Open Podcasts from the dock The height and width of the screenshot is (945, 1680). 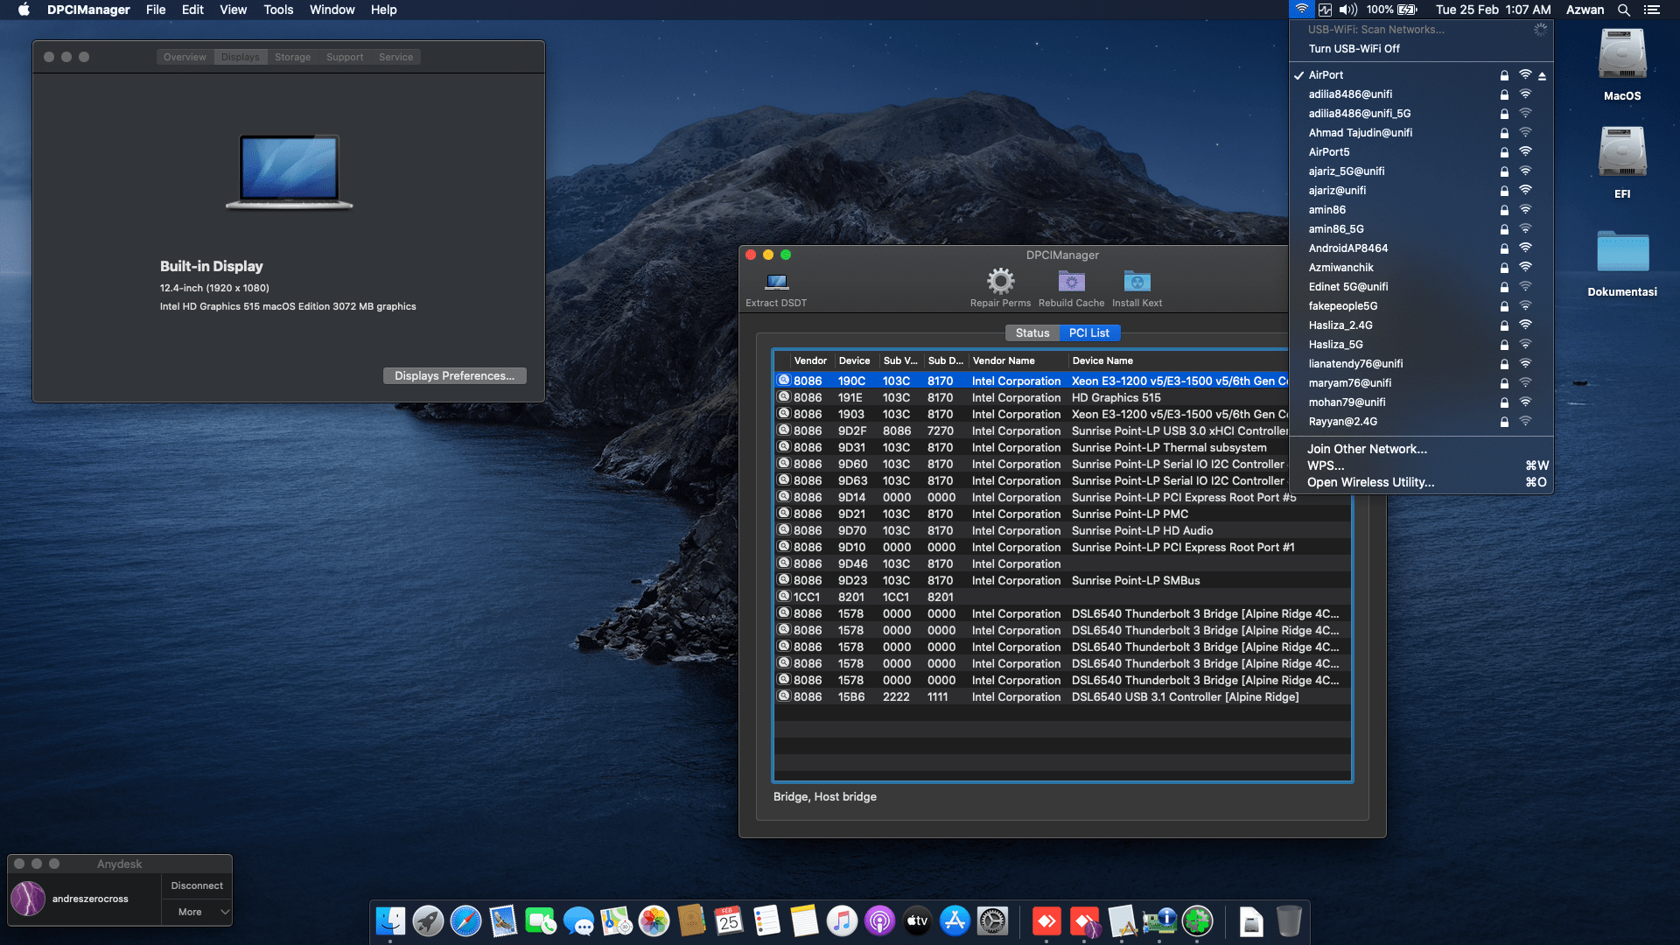click(879, 921)
